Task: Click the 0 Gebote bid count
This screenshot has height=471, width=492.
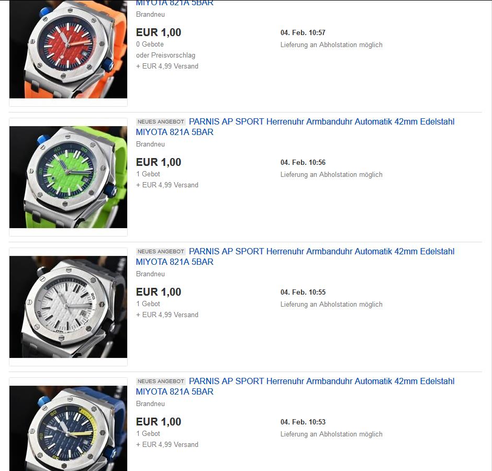Action: pos(150,44)
